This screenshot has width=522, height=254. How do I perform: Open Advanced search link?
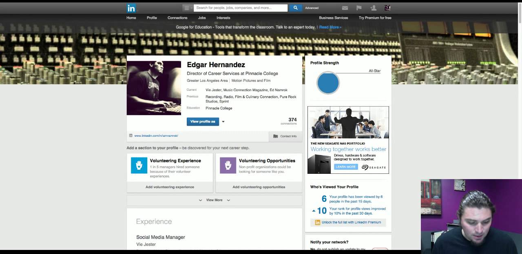click(312, 8)
